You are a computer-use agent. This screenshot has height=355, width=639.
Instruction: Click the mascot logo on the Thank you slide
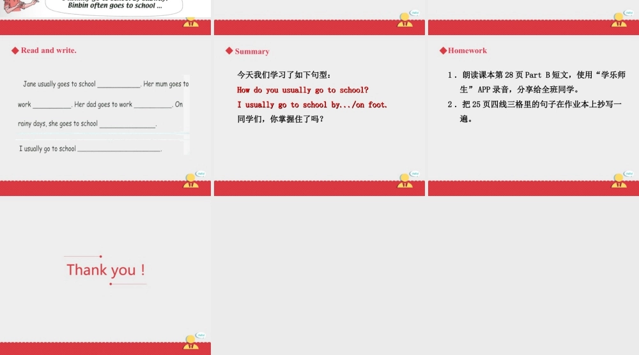click(192, 342)
